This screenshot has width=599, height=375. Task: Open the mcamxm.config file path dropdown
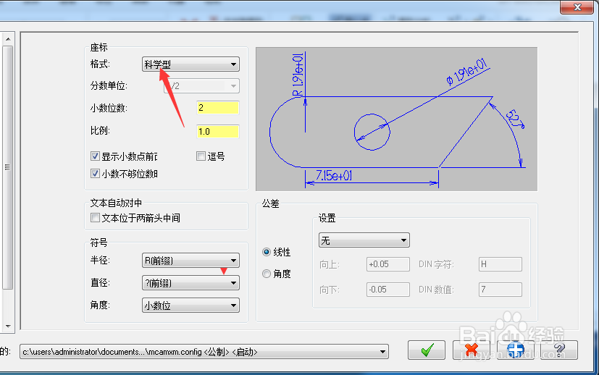click(x=204, y=352)
